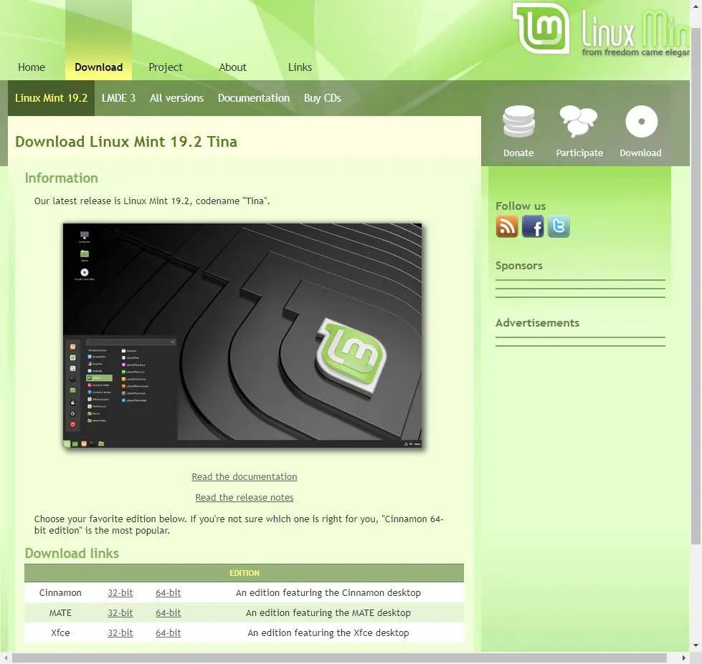
Task: Click the Information heading
Action: pos(62,178)
